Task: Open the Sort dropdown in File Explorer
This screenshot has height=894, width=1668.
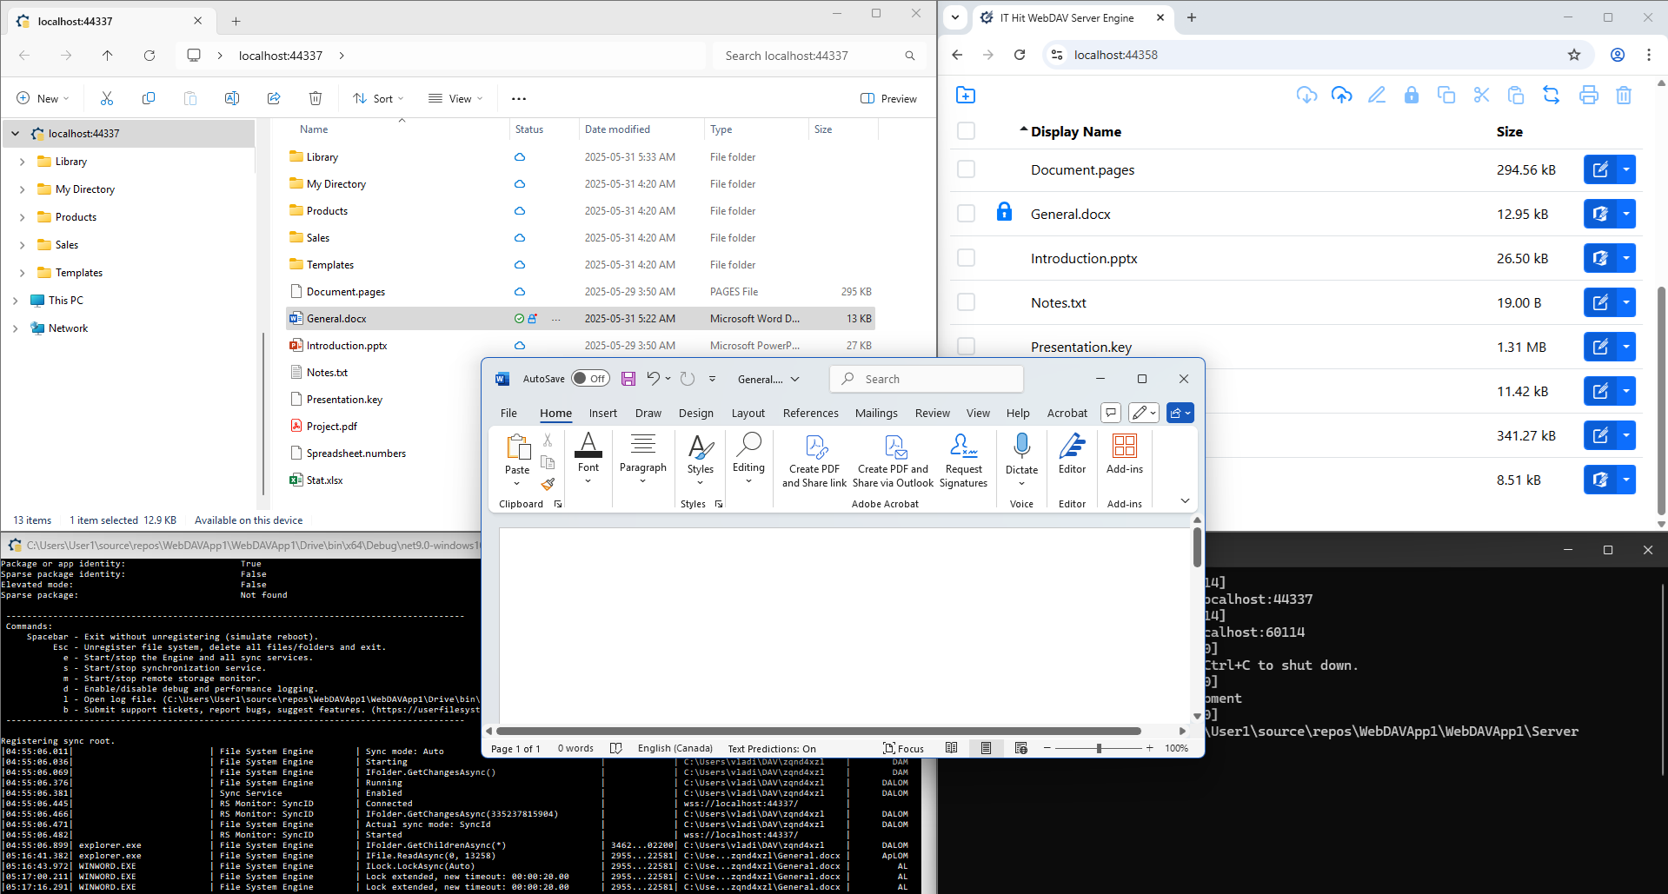Action: pyautogui.click(x=378, y=98)
